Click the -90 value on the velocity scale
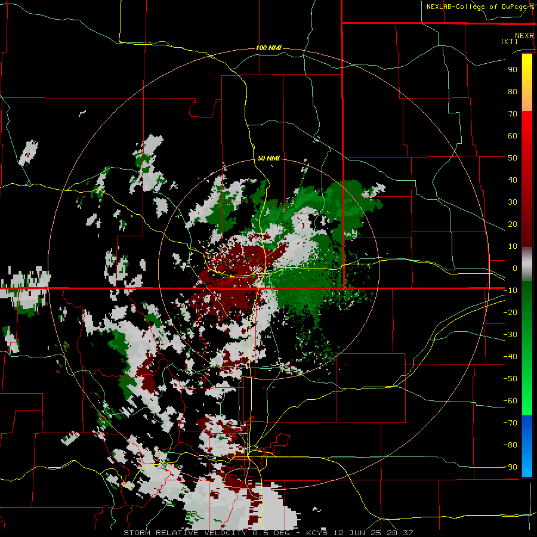Viewport: 537px width, 537px height. coord(510,467)
